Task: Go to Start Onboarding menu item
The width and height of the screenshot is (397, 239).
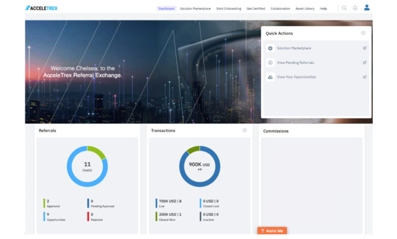Action: pyautogui.click(x=228, y=9)
